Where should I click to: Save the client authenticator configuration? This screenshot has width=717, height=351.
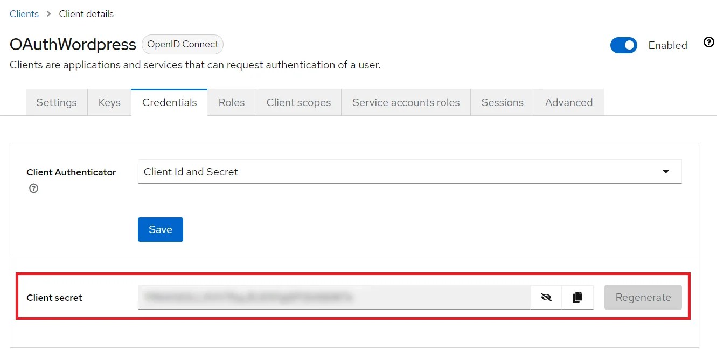pos(160,229)
